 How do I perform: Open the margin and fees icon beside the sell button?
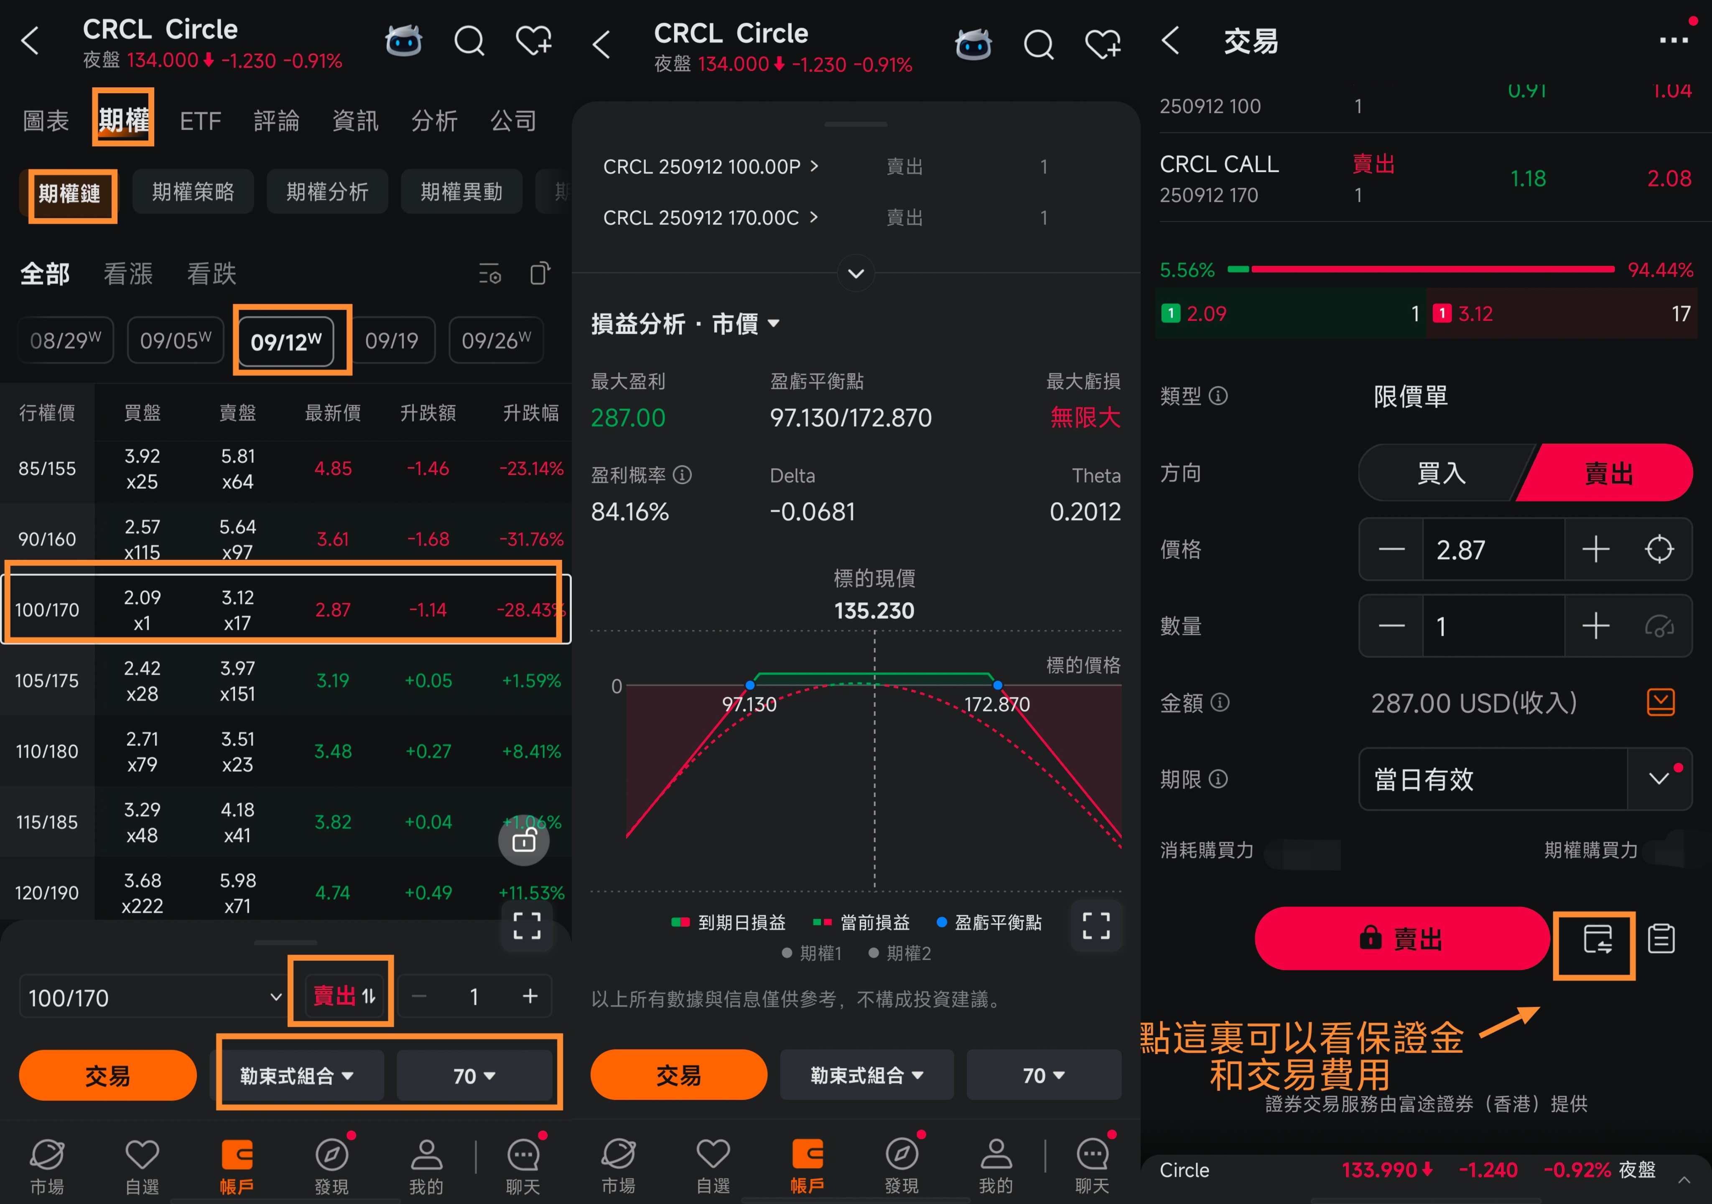[1596, 939]
